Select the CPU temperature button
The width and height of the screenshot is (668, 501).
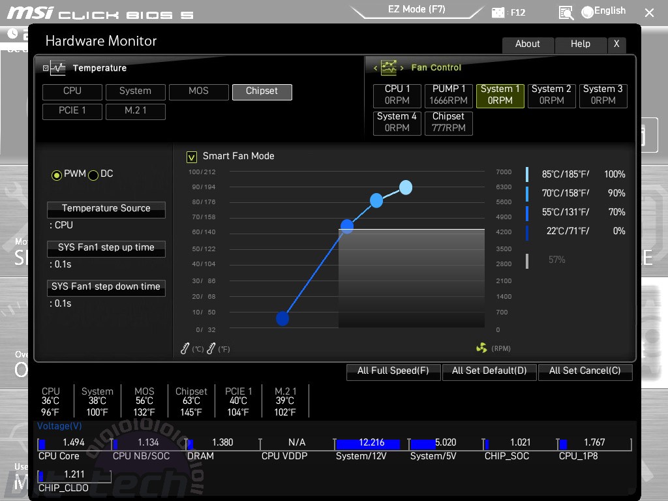pyautogui.click(x=72, y=91)
